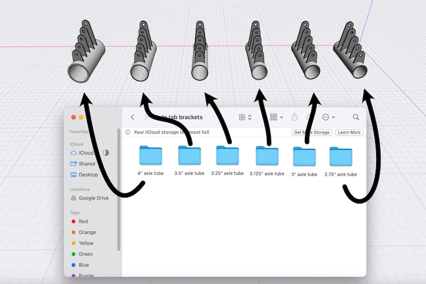Open the 3" axle tube folder
The image size is (426, 284).
tap(304, 156)
